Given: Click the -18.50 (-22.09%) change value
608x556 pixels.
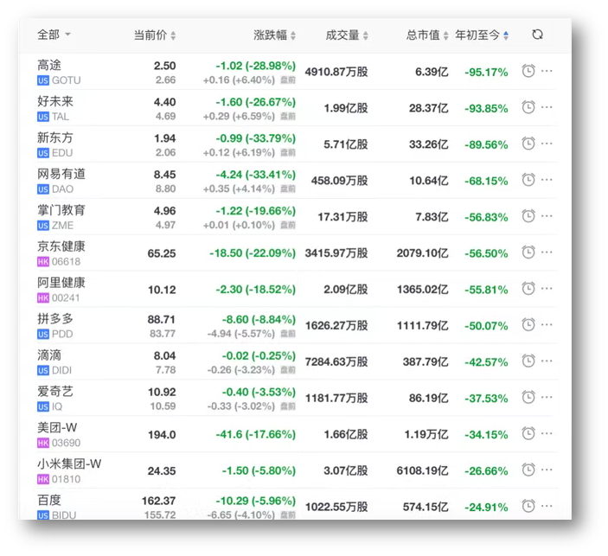Looking at the screenshot, I should pyautogui.click(x=253, y=253).
